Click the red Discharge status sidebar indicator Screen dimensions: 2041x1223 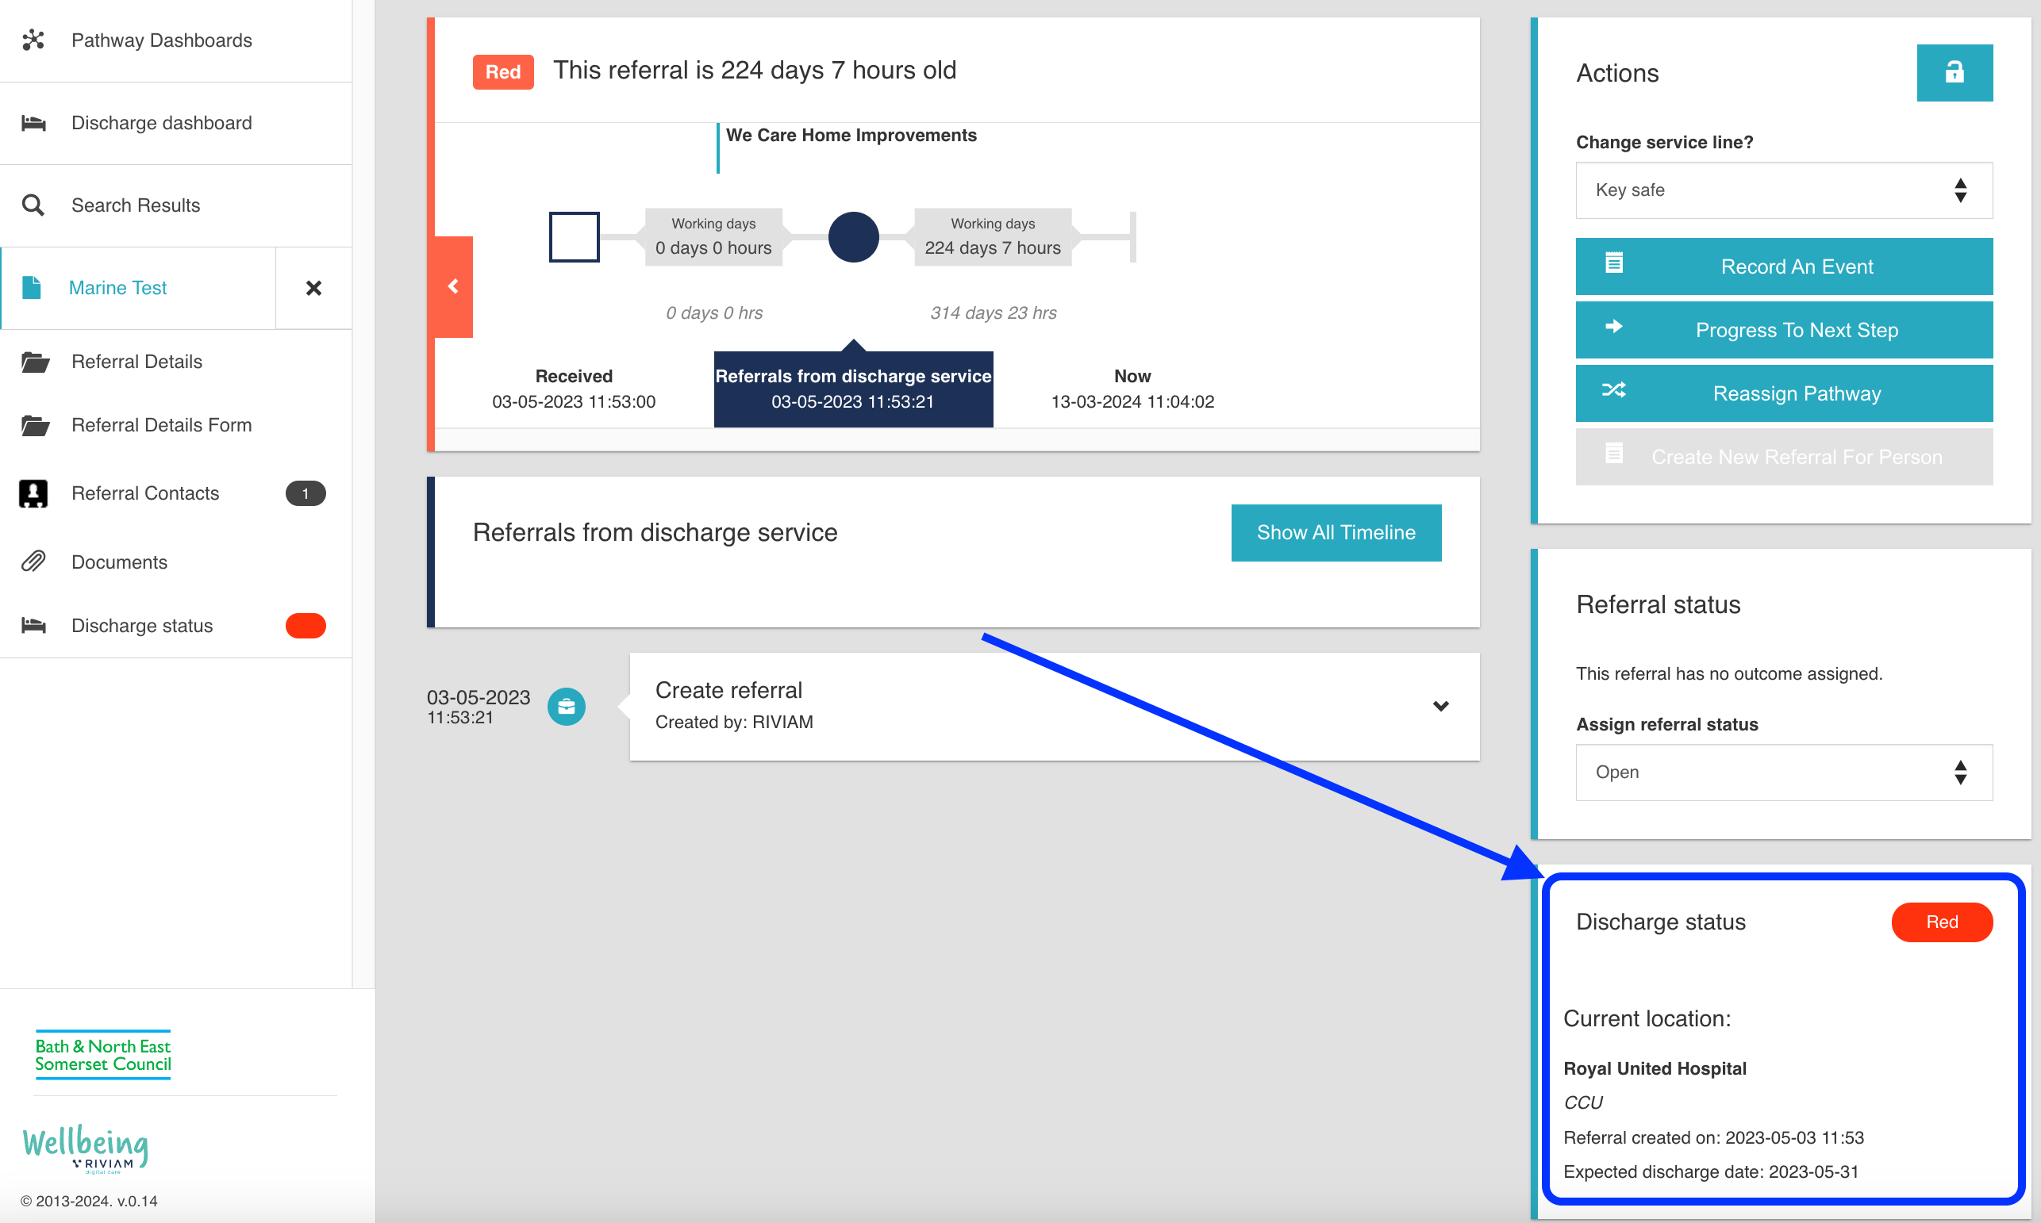click(305, 626)
